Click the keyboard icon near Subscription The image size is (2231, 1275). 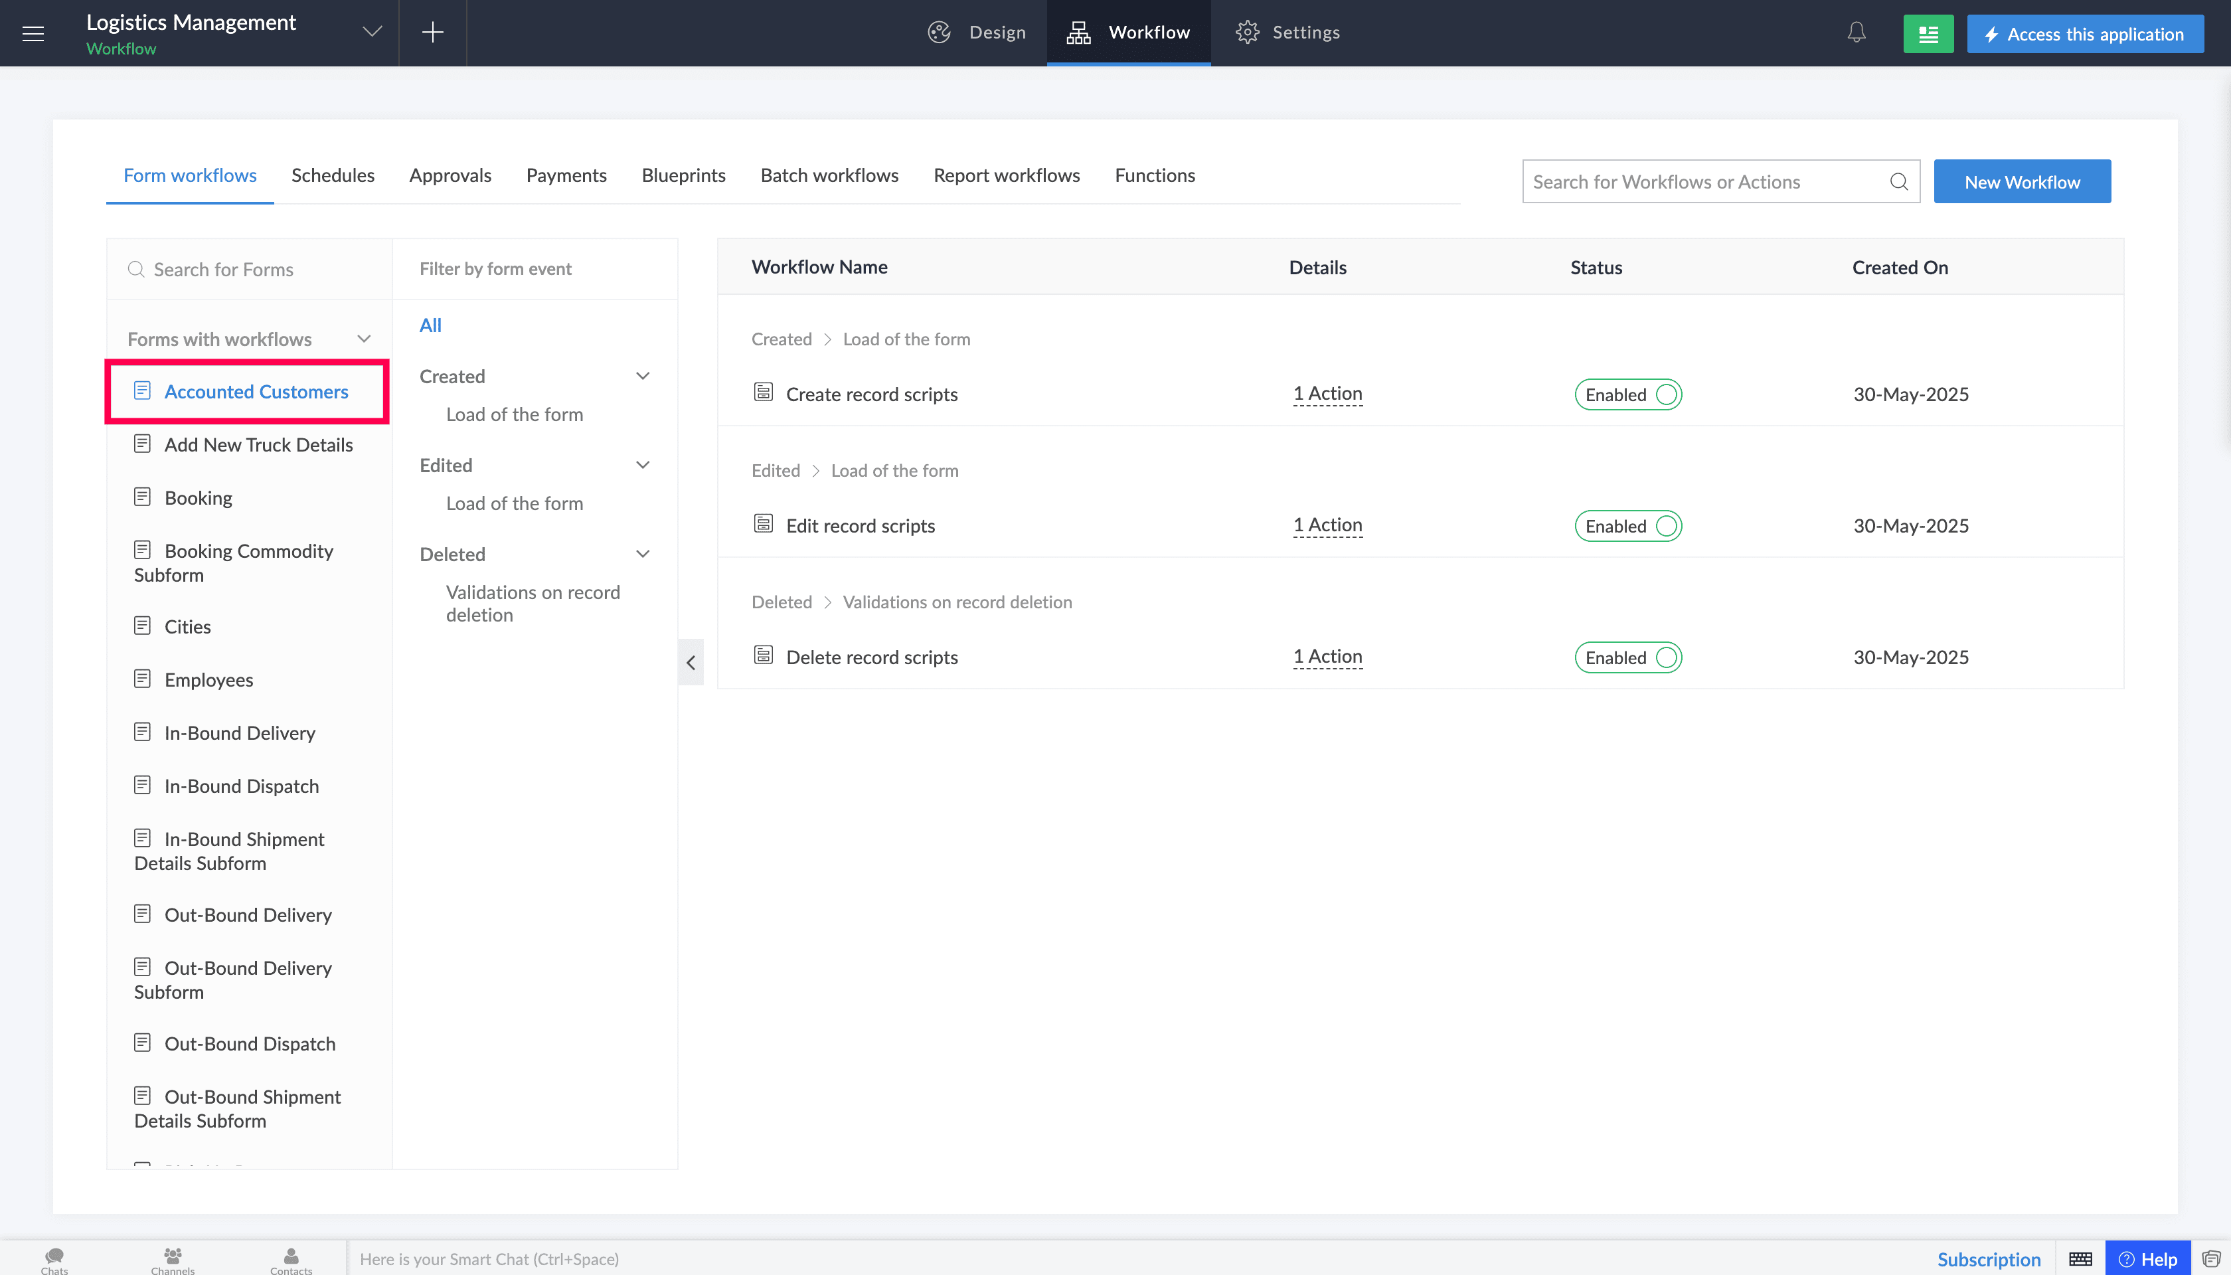click(x=2080, y=1259)
